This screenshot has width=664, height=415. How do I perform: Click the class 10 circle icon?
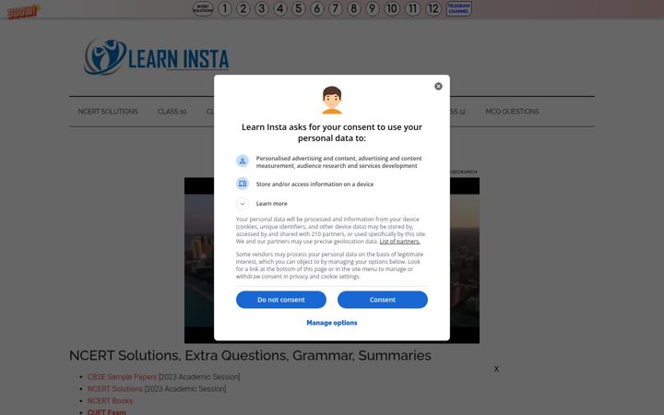[x=392, y=8]
